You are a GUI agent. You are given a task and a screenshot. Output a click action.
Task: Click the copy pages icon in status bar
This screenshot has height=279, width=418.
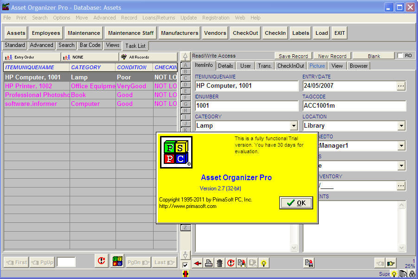(403, 273)
